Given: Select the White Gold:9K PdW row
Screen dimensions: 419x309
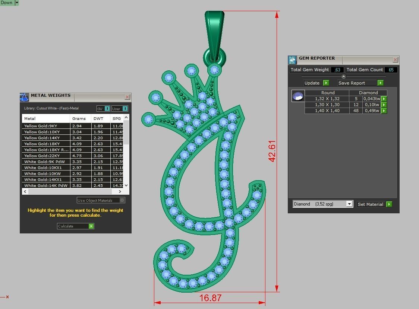Looking at the screenshot, I should point(73,162).
